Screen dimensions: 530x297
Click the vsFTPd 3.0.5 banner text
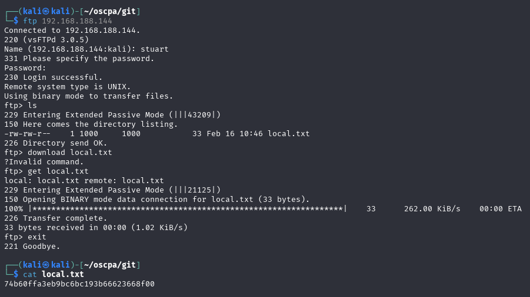56,40
